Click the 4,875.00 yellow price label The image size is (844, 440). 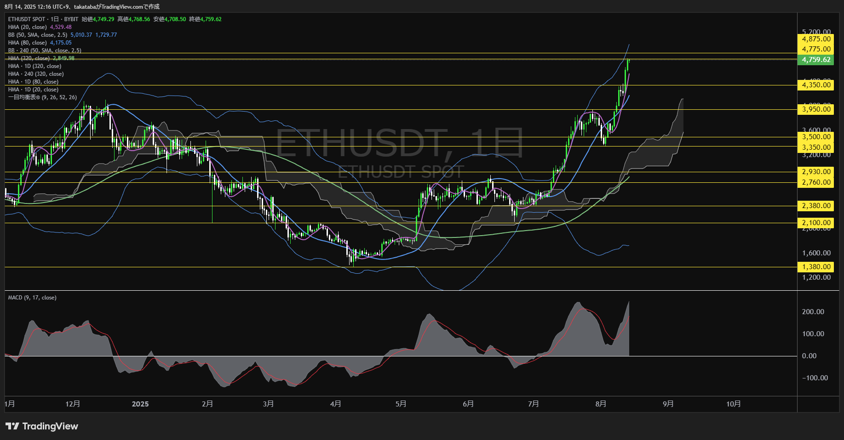click(x=816, y=39)
